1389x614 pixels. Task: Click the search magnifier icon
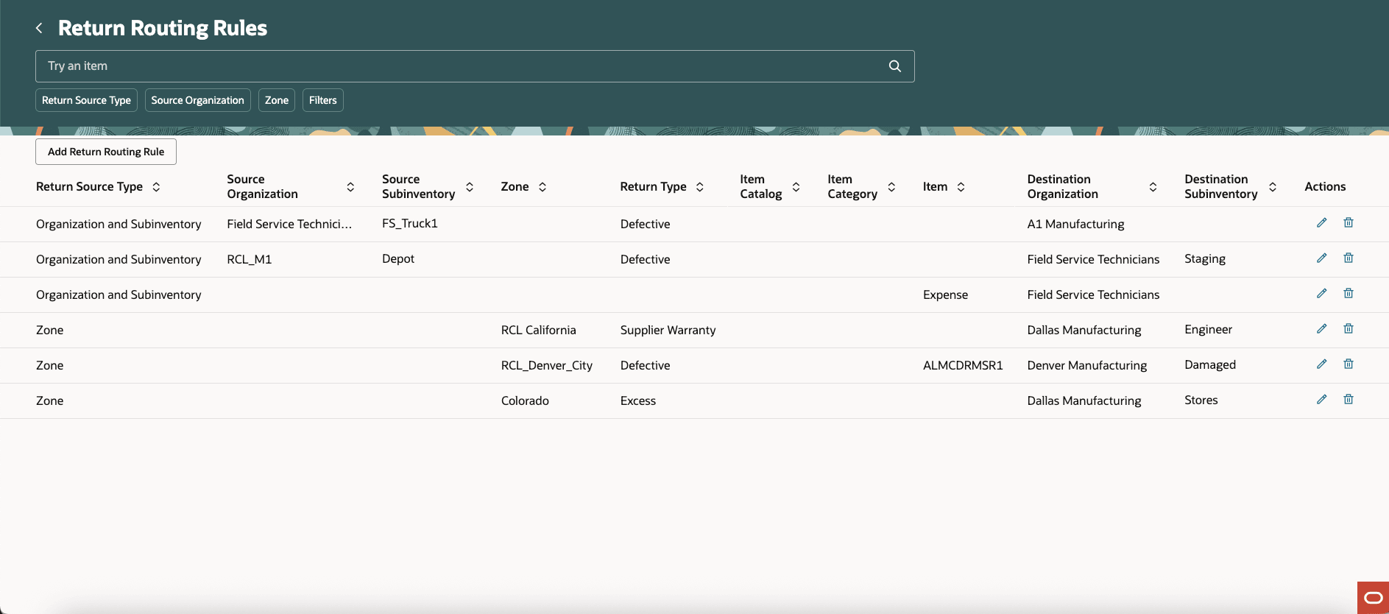pyautogui.click(x=895, y=66)
